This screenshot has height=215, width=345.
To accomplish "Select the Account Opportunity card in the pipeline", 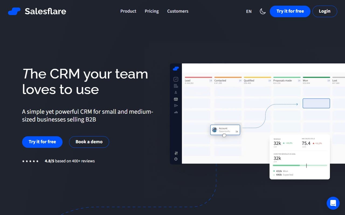I will [x=225, y=130].
